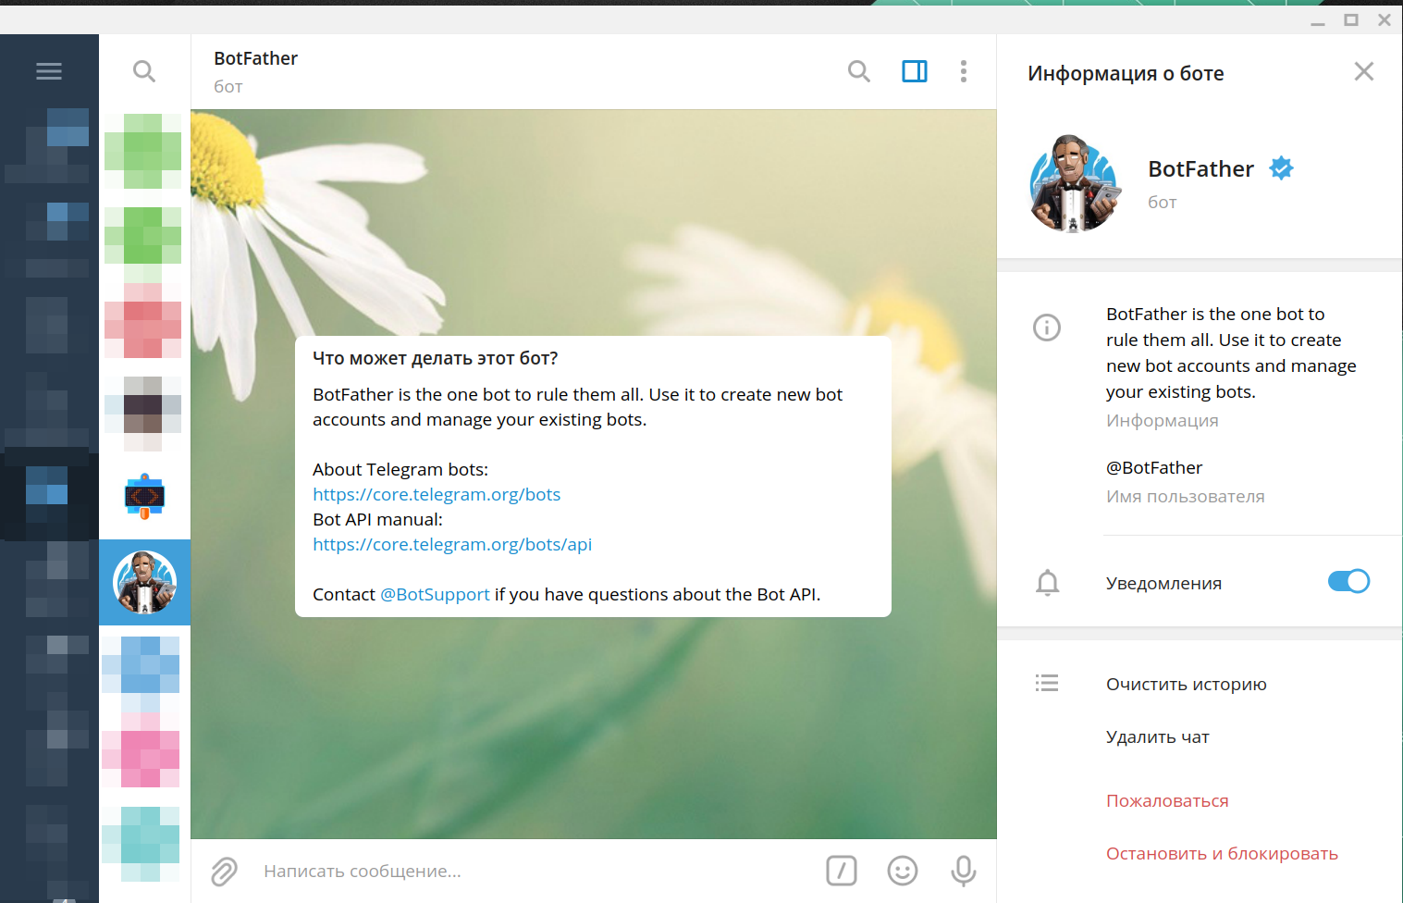Open the hamburger main menu

click(49, 71)
